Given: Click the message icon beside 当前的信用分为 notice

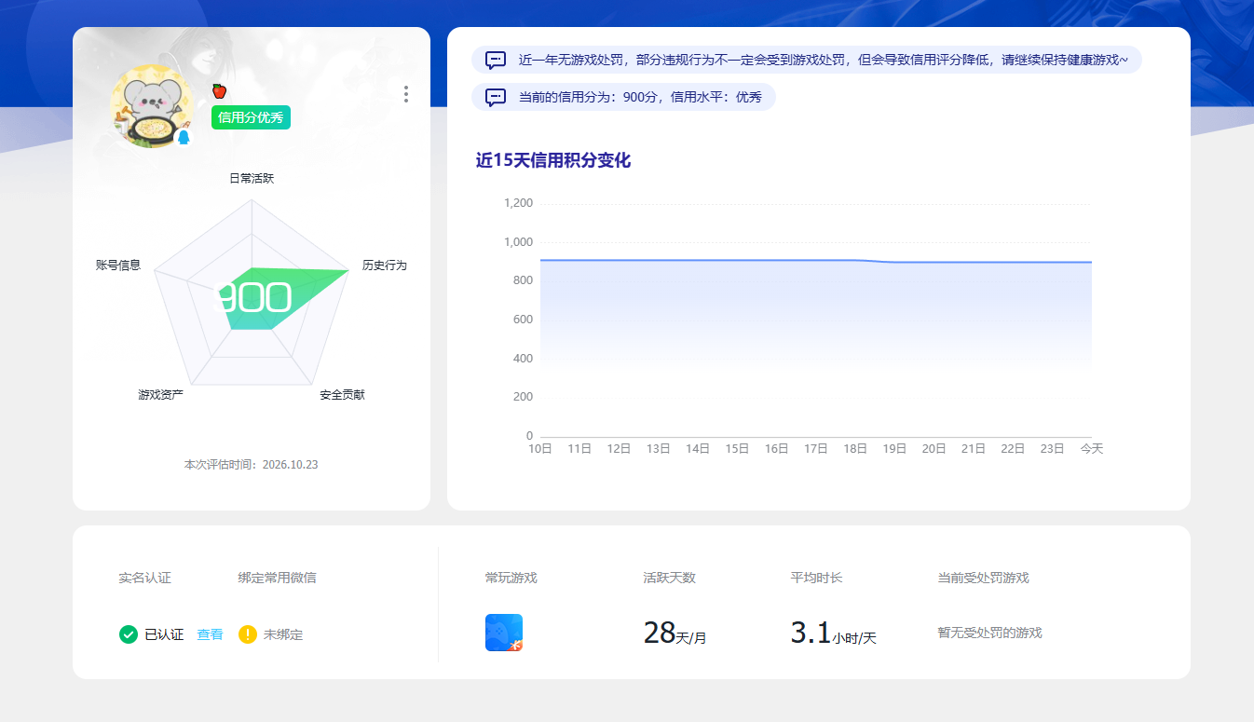Looking at the screenshot, I should point(496,97).
